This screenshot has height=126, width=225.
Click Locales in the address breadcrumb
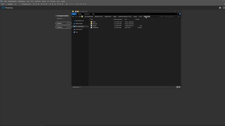[x=135, y=16]
